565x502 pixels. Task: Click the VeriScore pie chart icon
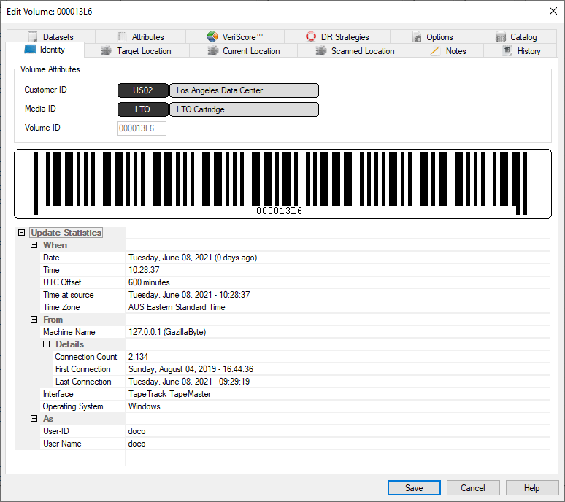(x=212, y=36)
